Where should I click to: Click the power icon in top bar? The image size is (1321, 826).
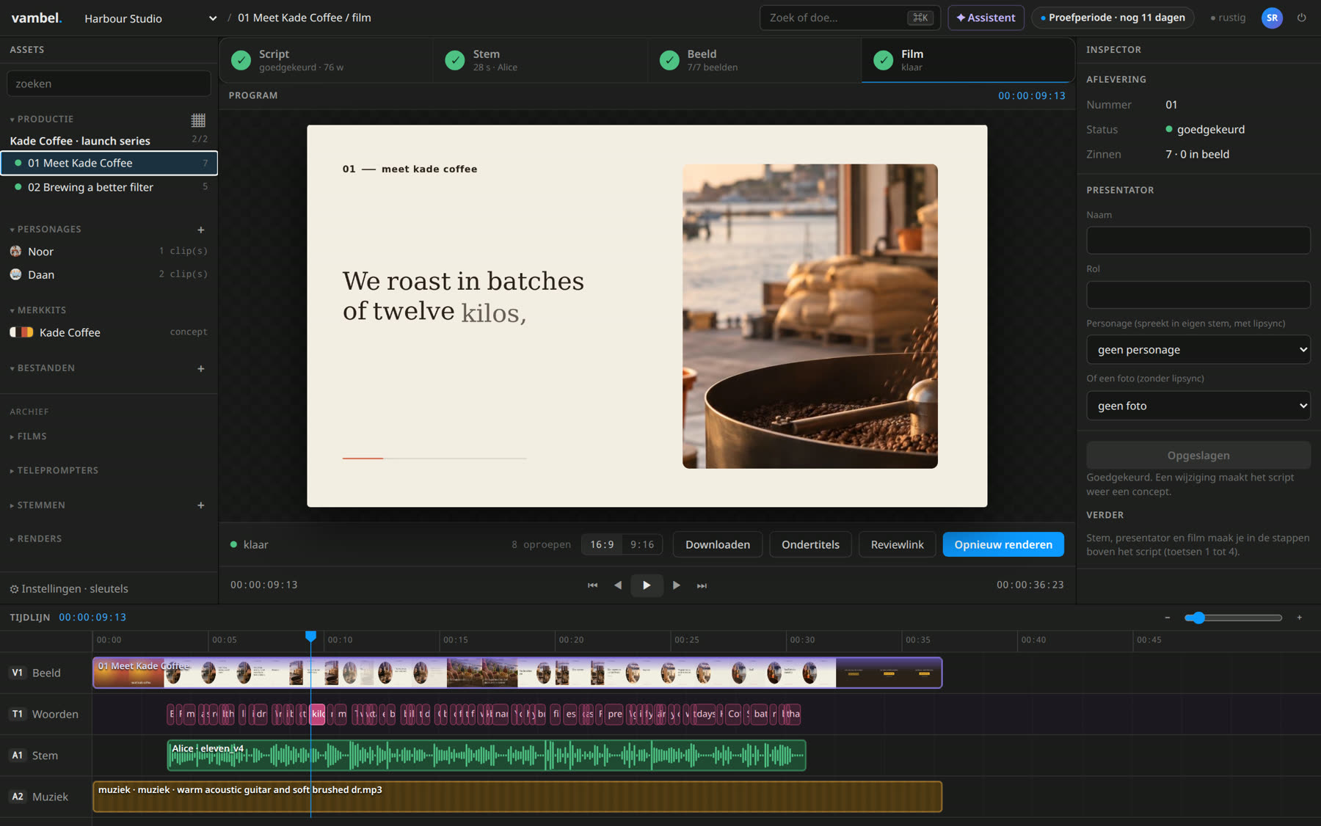tap(1302, 18)
